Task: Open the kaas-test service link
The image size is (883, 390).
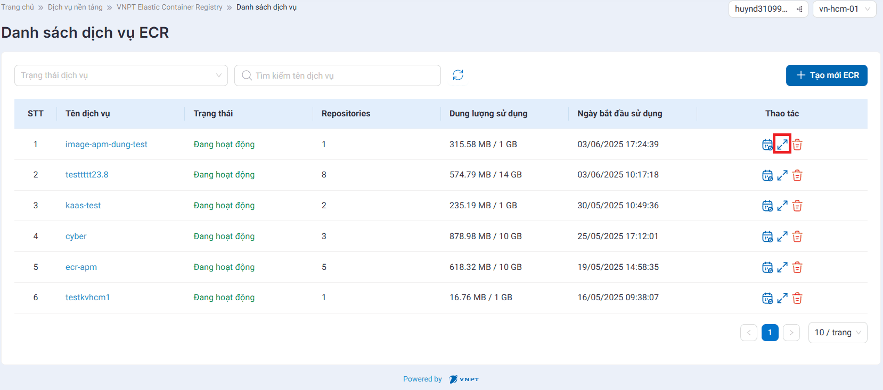Action: coord(83,206)
